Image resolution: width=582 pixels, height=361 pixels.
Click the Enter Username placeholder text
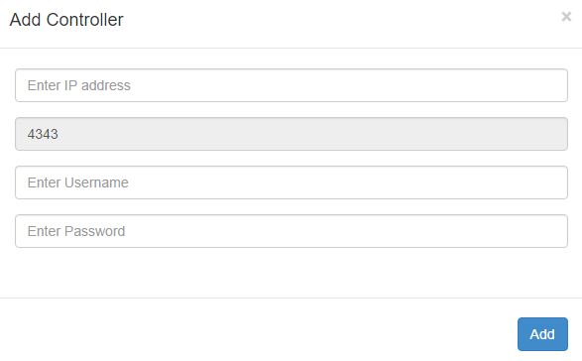tap(78, 182)
